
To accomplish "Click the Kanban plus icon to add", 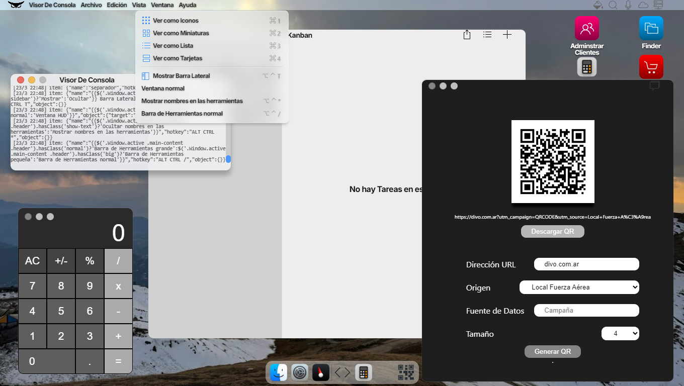I will click(x=507, y=35).
